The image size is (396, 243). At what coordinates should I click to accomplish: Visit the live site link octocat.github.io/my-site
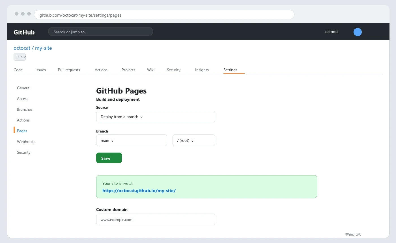139,190
